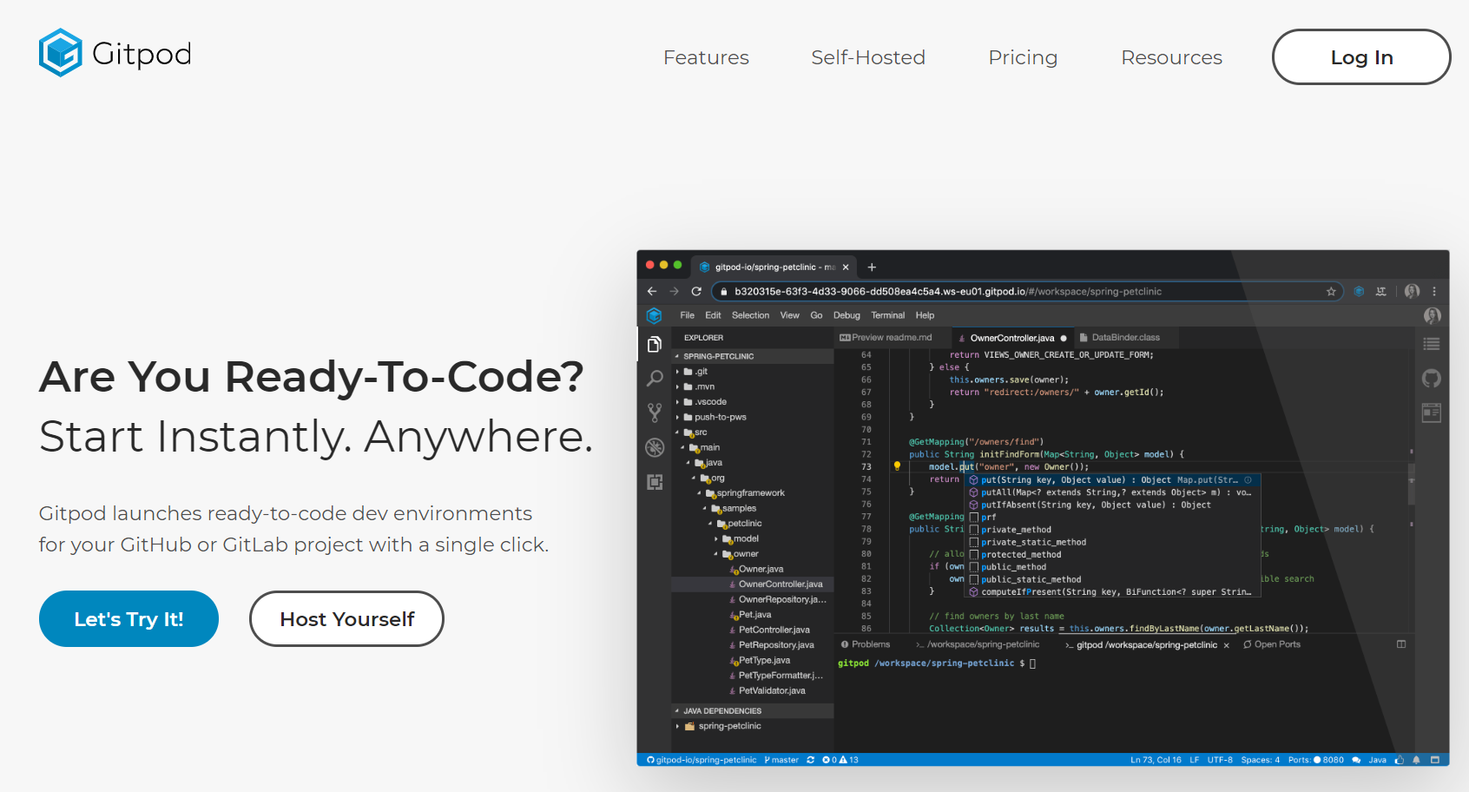The image size is (1469, 792).
Task: Go to Features page
Action: (706, 57)
